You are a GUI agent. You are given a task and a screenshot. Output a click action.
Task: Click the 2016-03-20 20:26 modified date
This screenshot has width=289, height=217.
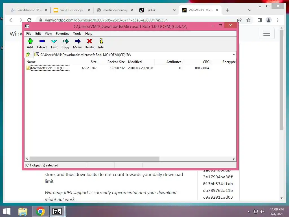141,68
